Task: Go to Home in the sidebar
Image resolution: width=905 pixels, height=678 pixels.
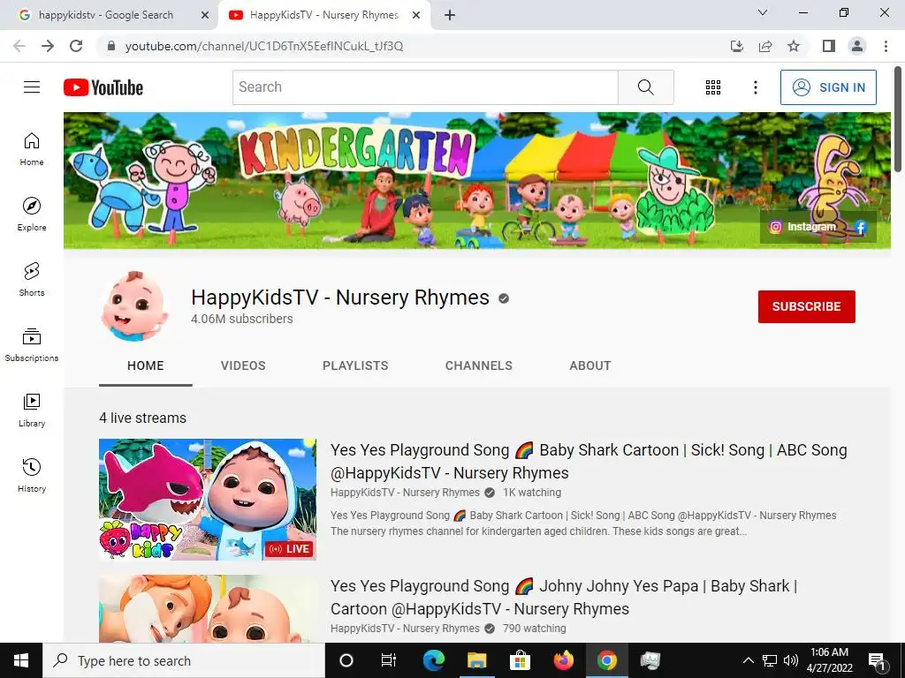Action: pos(32,149)
